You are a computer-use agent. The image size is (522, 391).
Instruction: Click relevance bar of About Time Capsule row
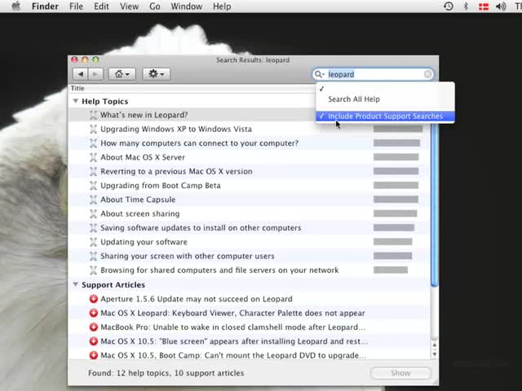(x=396, y=200)
